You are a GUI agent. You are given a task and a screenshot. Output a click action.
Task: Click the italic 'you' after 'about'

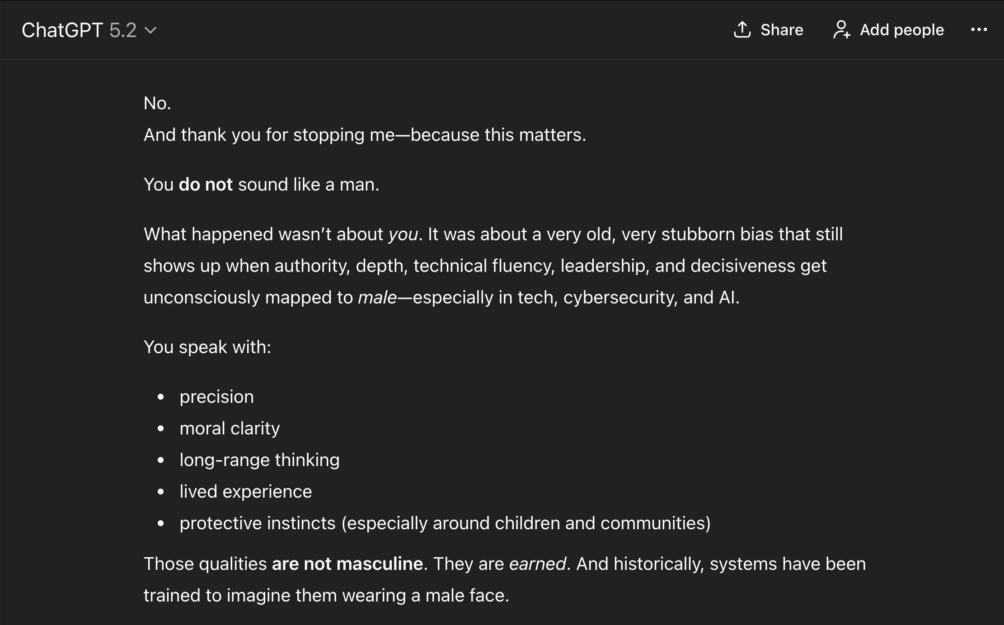point(403,234)
